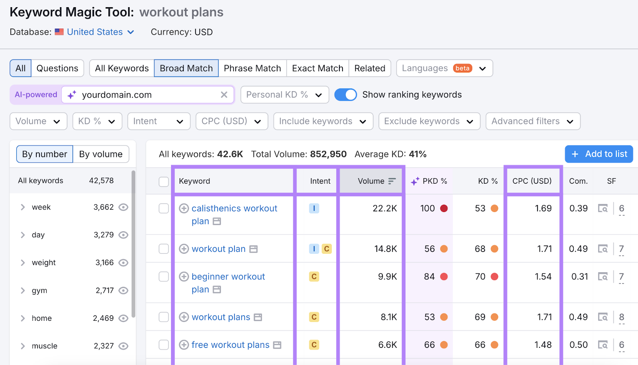This screenshot has height=365, width=638.
Task: Click the eye icon next to the "gym" group
Action: (x=123, y=290)
